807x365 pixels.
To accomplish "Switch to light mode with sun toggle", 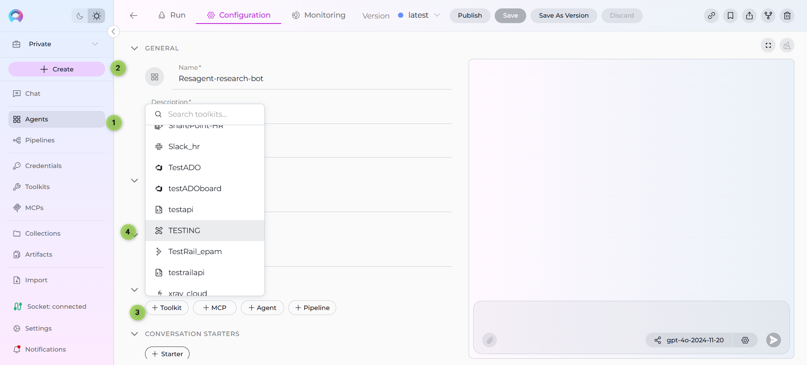I will [97, 16].
